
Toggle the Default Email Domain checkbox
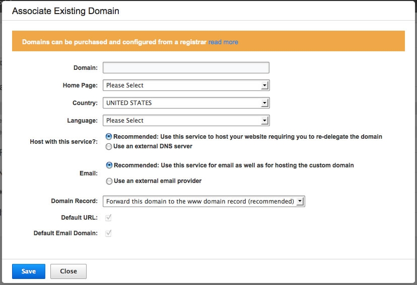coord(108,233)
